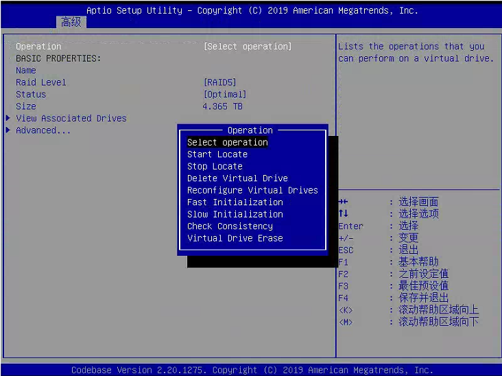
Task: Click the F2 key hint
Action: (x=343, y=274)
